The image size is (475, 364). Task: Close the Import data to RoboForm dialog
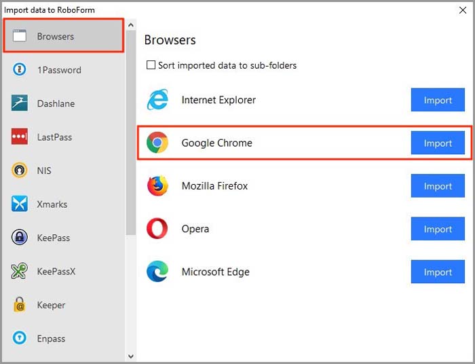point(463,10)
